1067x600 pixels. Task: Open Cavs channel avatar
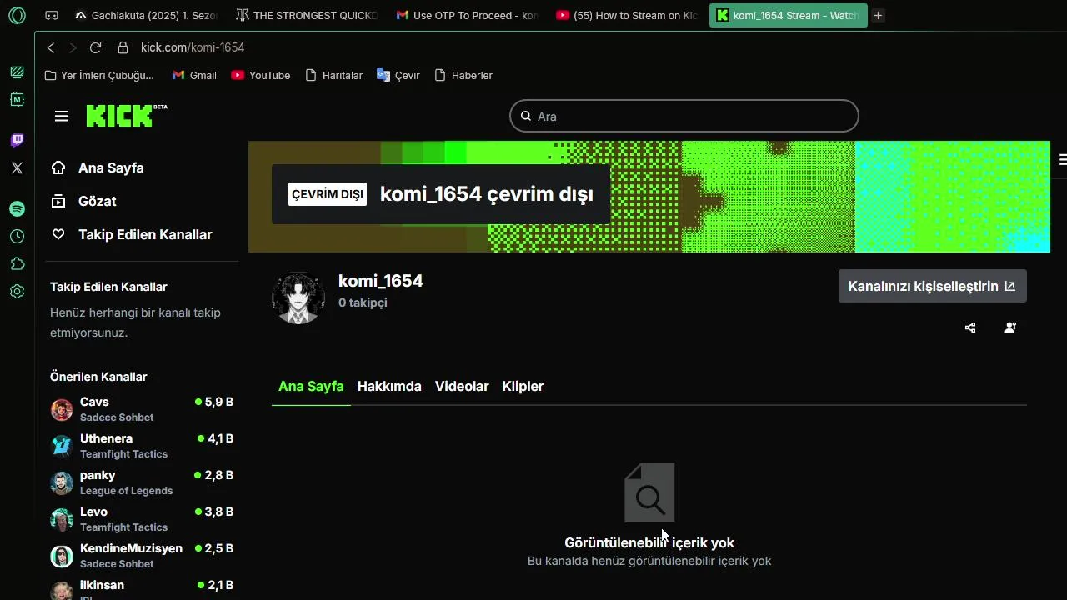pos(62,409)
